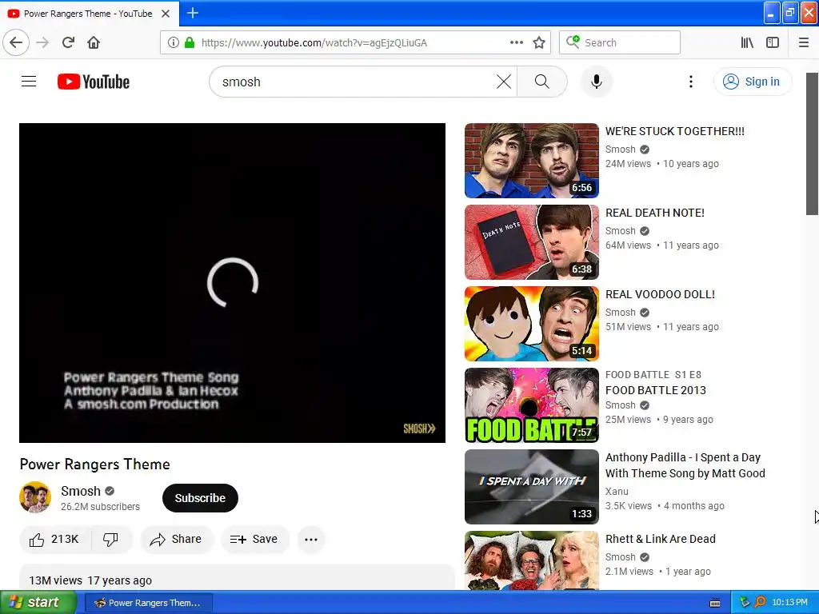Click the keyboard icon in the taskbar

(715, 603)
